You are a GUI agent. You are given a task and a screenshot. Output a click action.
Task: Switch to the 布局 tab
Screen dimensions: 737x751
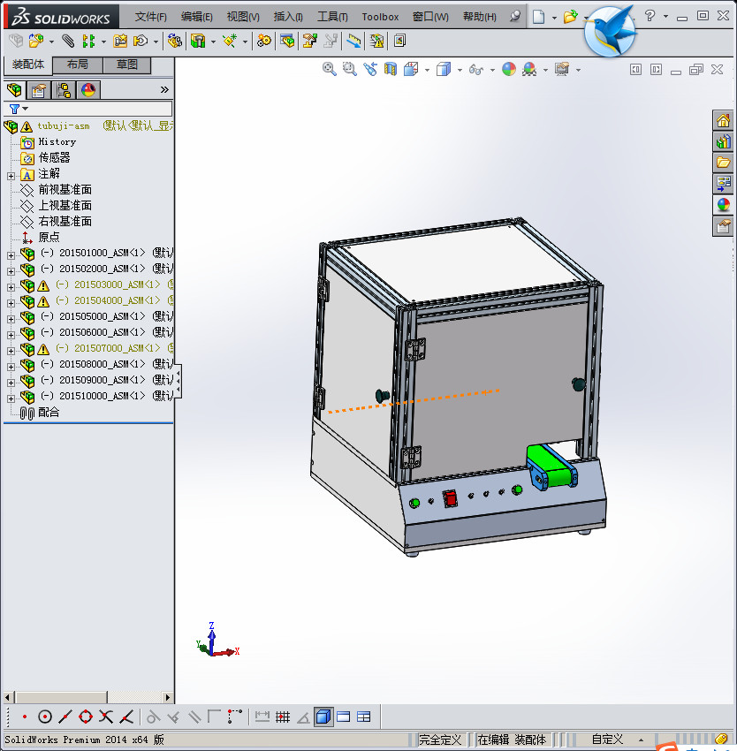tap(77, 64)
